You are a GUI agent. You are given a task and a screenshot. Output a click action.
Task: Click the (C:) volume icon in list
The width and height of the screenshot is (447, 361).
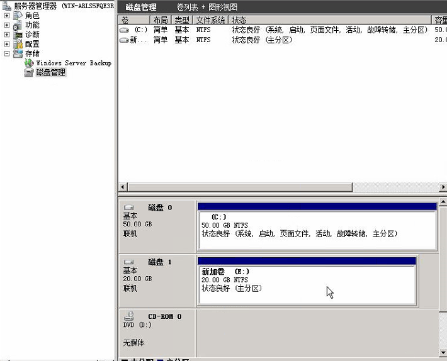click(x=124, y=30)
